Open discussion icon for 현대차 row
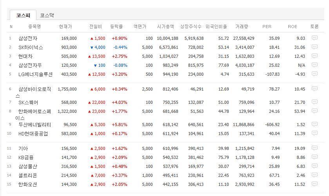The width and height of the screenshot is (329, 196). click(315, 56)
